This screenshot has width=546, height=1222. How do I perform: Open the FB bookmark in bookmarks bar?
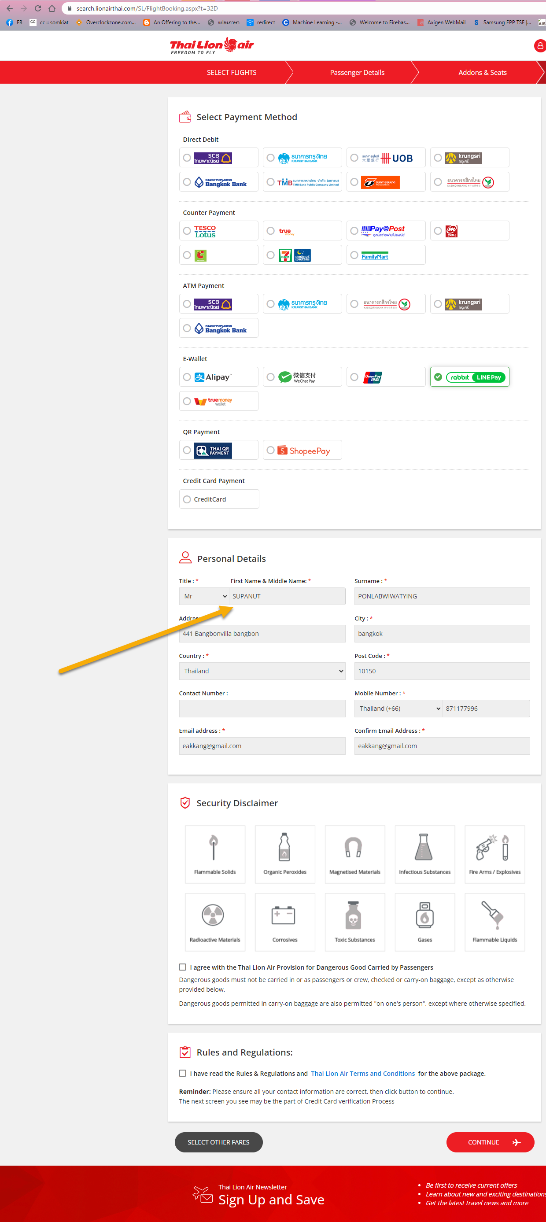(15, 22)
